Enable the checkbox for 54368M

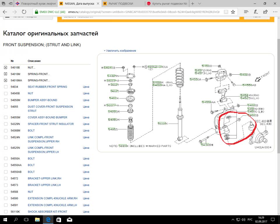click(6, 131)
